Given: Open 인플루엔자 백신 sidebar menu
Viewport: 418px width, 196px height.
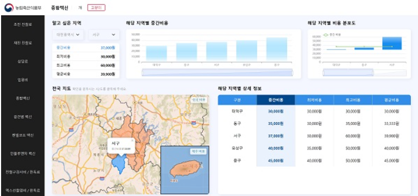Looking at the screenshot, I should [23, 154].
